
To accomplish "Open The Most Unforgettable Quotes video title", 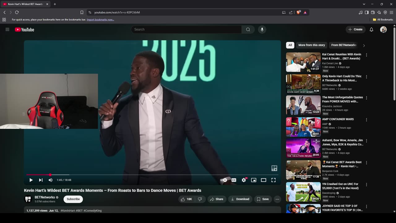I will [x=342, y=99].
